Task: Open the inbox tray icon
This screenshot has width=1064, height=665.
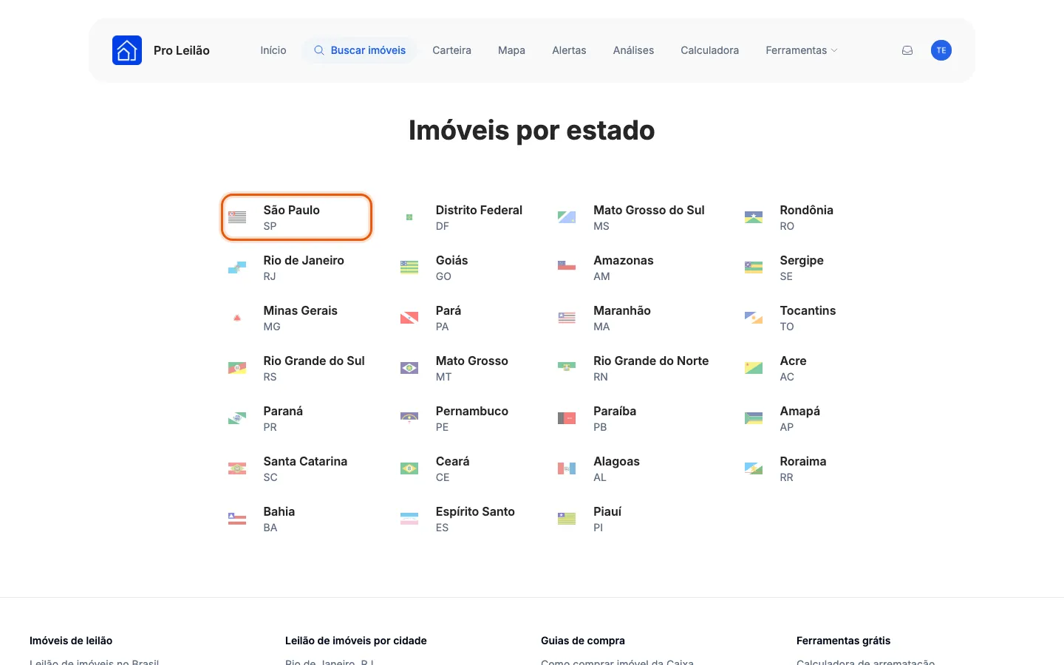Action: pos(907,50)
